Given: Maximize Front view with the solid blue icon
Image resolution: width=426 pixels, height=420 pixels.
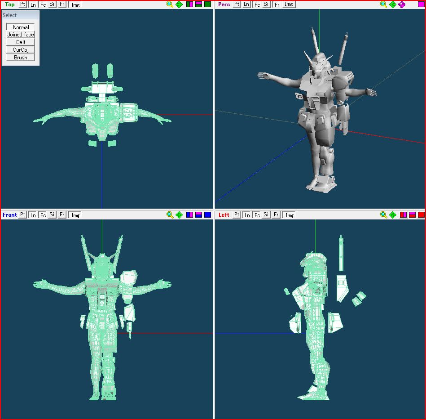Looking at the screenshot, I should (207, 215).
